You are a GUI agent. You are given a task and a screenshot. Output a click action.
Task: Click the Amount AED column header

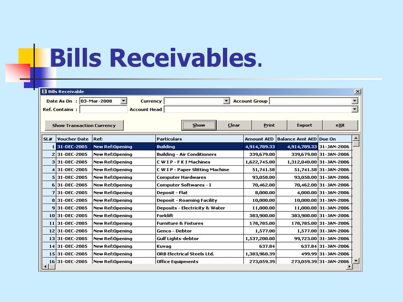point(259,139)
